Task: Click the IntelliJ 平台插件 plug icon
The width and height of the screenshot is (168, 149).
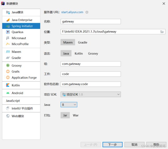Action: tap(8, 108)
